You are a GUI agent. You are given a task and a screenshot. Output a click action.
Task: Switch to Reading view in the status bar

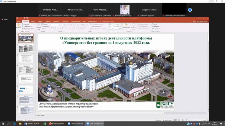[x=183, y=120]
